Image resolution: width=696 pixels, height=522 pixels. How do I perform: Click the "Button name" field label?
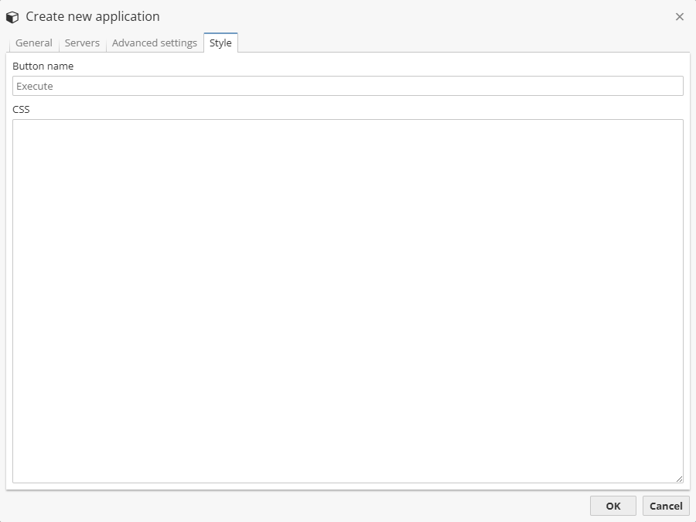click(43, 67)
